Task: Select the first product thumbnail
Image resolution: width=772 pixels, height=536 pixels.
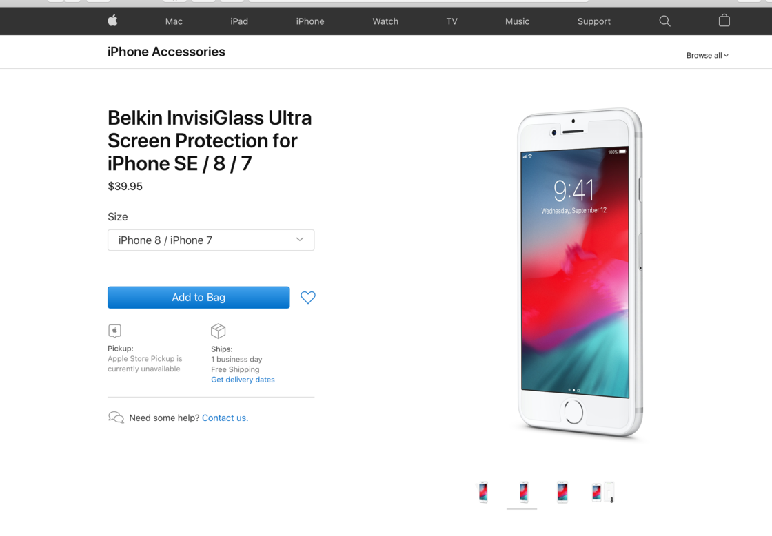Action: click(483, 492)
